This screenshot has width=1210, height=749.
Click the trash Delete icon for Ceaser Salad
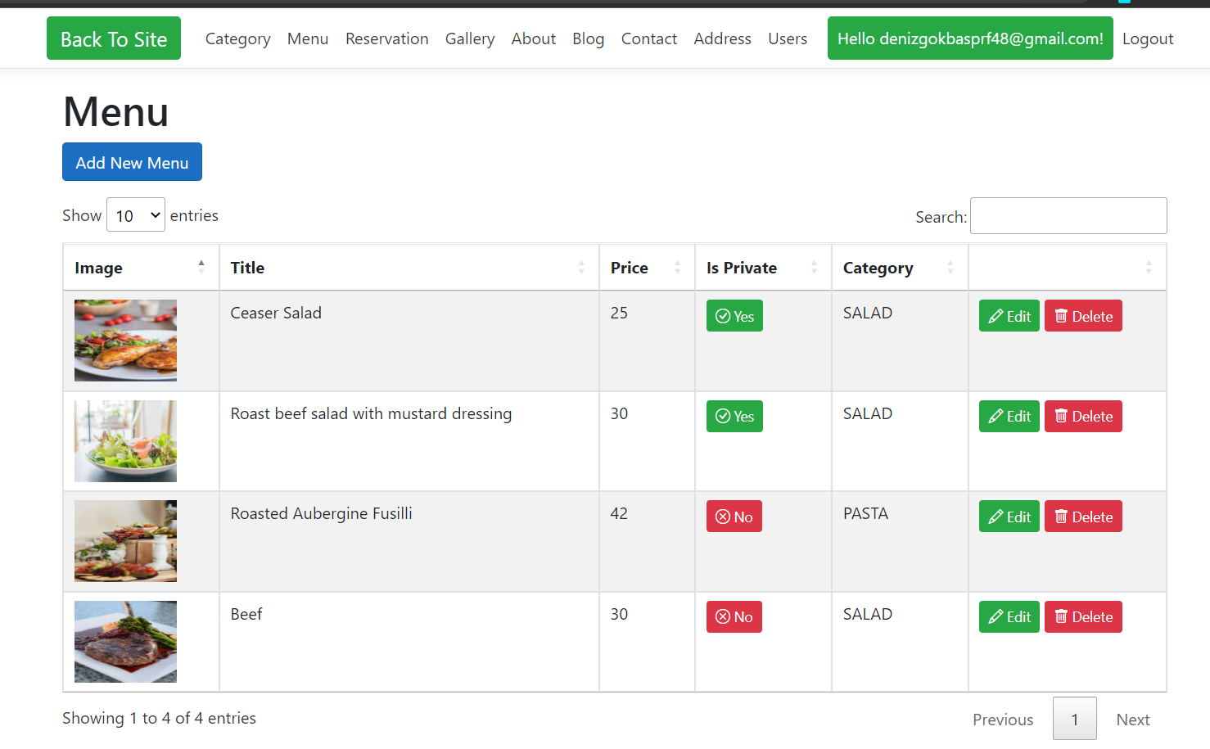coord(1061,317)
